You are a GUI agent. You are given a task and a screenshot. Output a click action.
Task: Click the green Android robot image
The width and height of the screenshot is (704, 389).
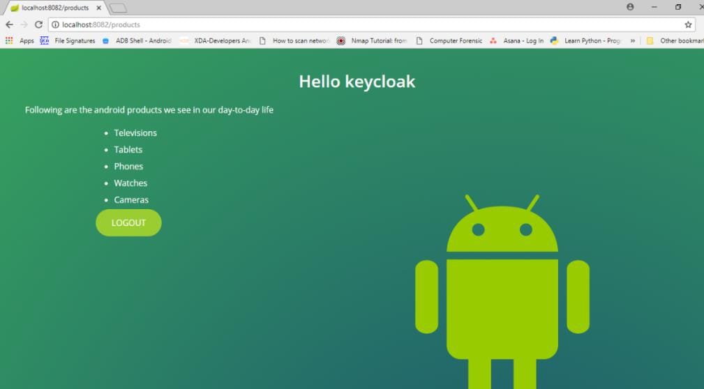[x=502, y=293]
